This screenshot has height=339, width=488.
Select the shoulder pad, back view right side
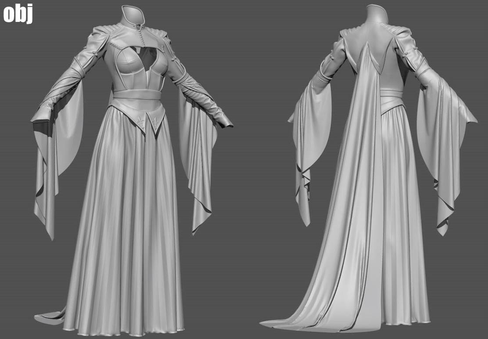coord(400,31)
